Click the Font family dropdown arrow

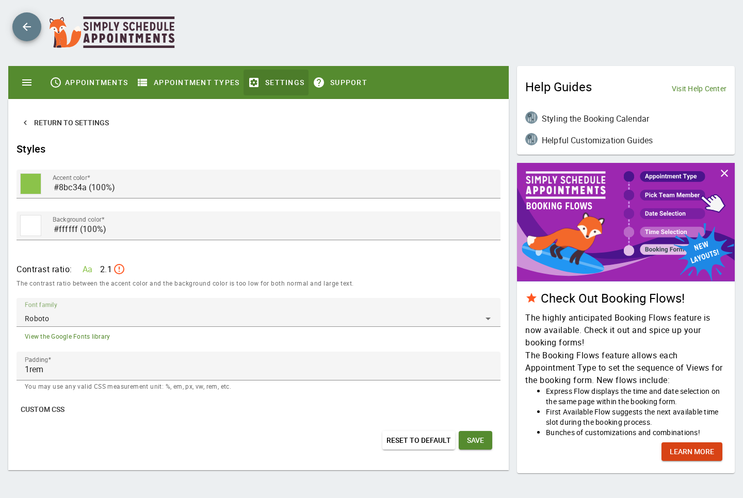[488, 319]
